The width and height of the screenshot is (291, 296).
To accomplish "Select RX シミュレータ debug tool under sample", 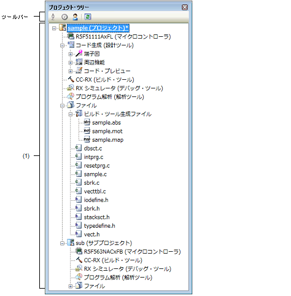I will coord(119,88).
